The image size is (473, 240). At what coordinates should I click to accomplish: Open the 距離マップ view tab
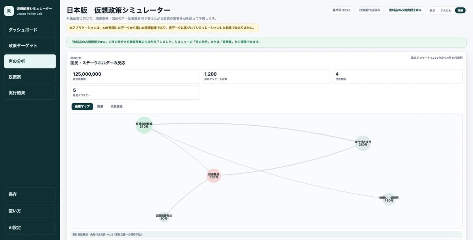click(x=82, y=106)
